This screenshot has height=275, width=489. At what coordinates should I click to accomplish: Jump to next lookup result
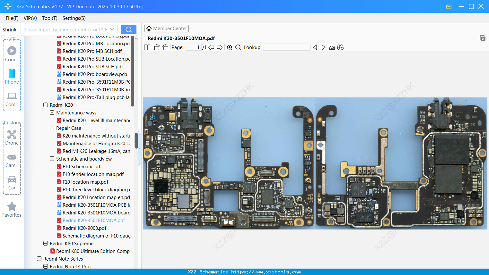[323, 47]
